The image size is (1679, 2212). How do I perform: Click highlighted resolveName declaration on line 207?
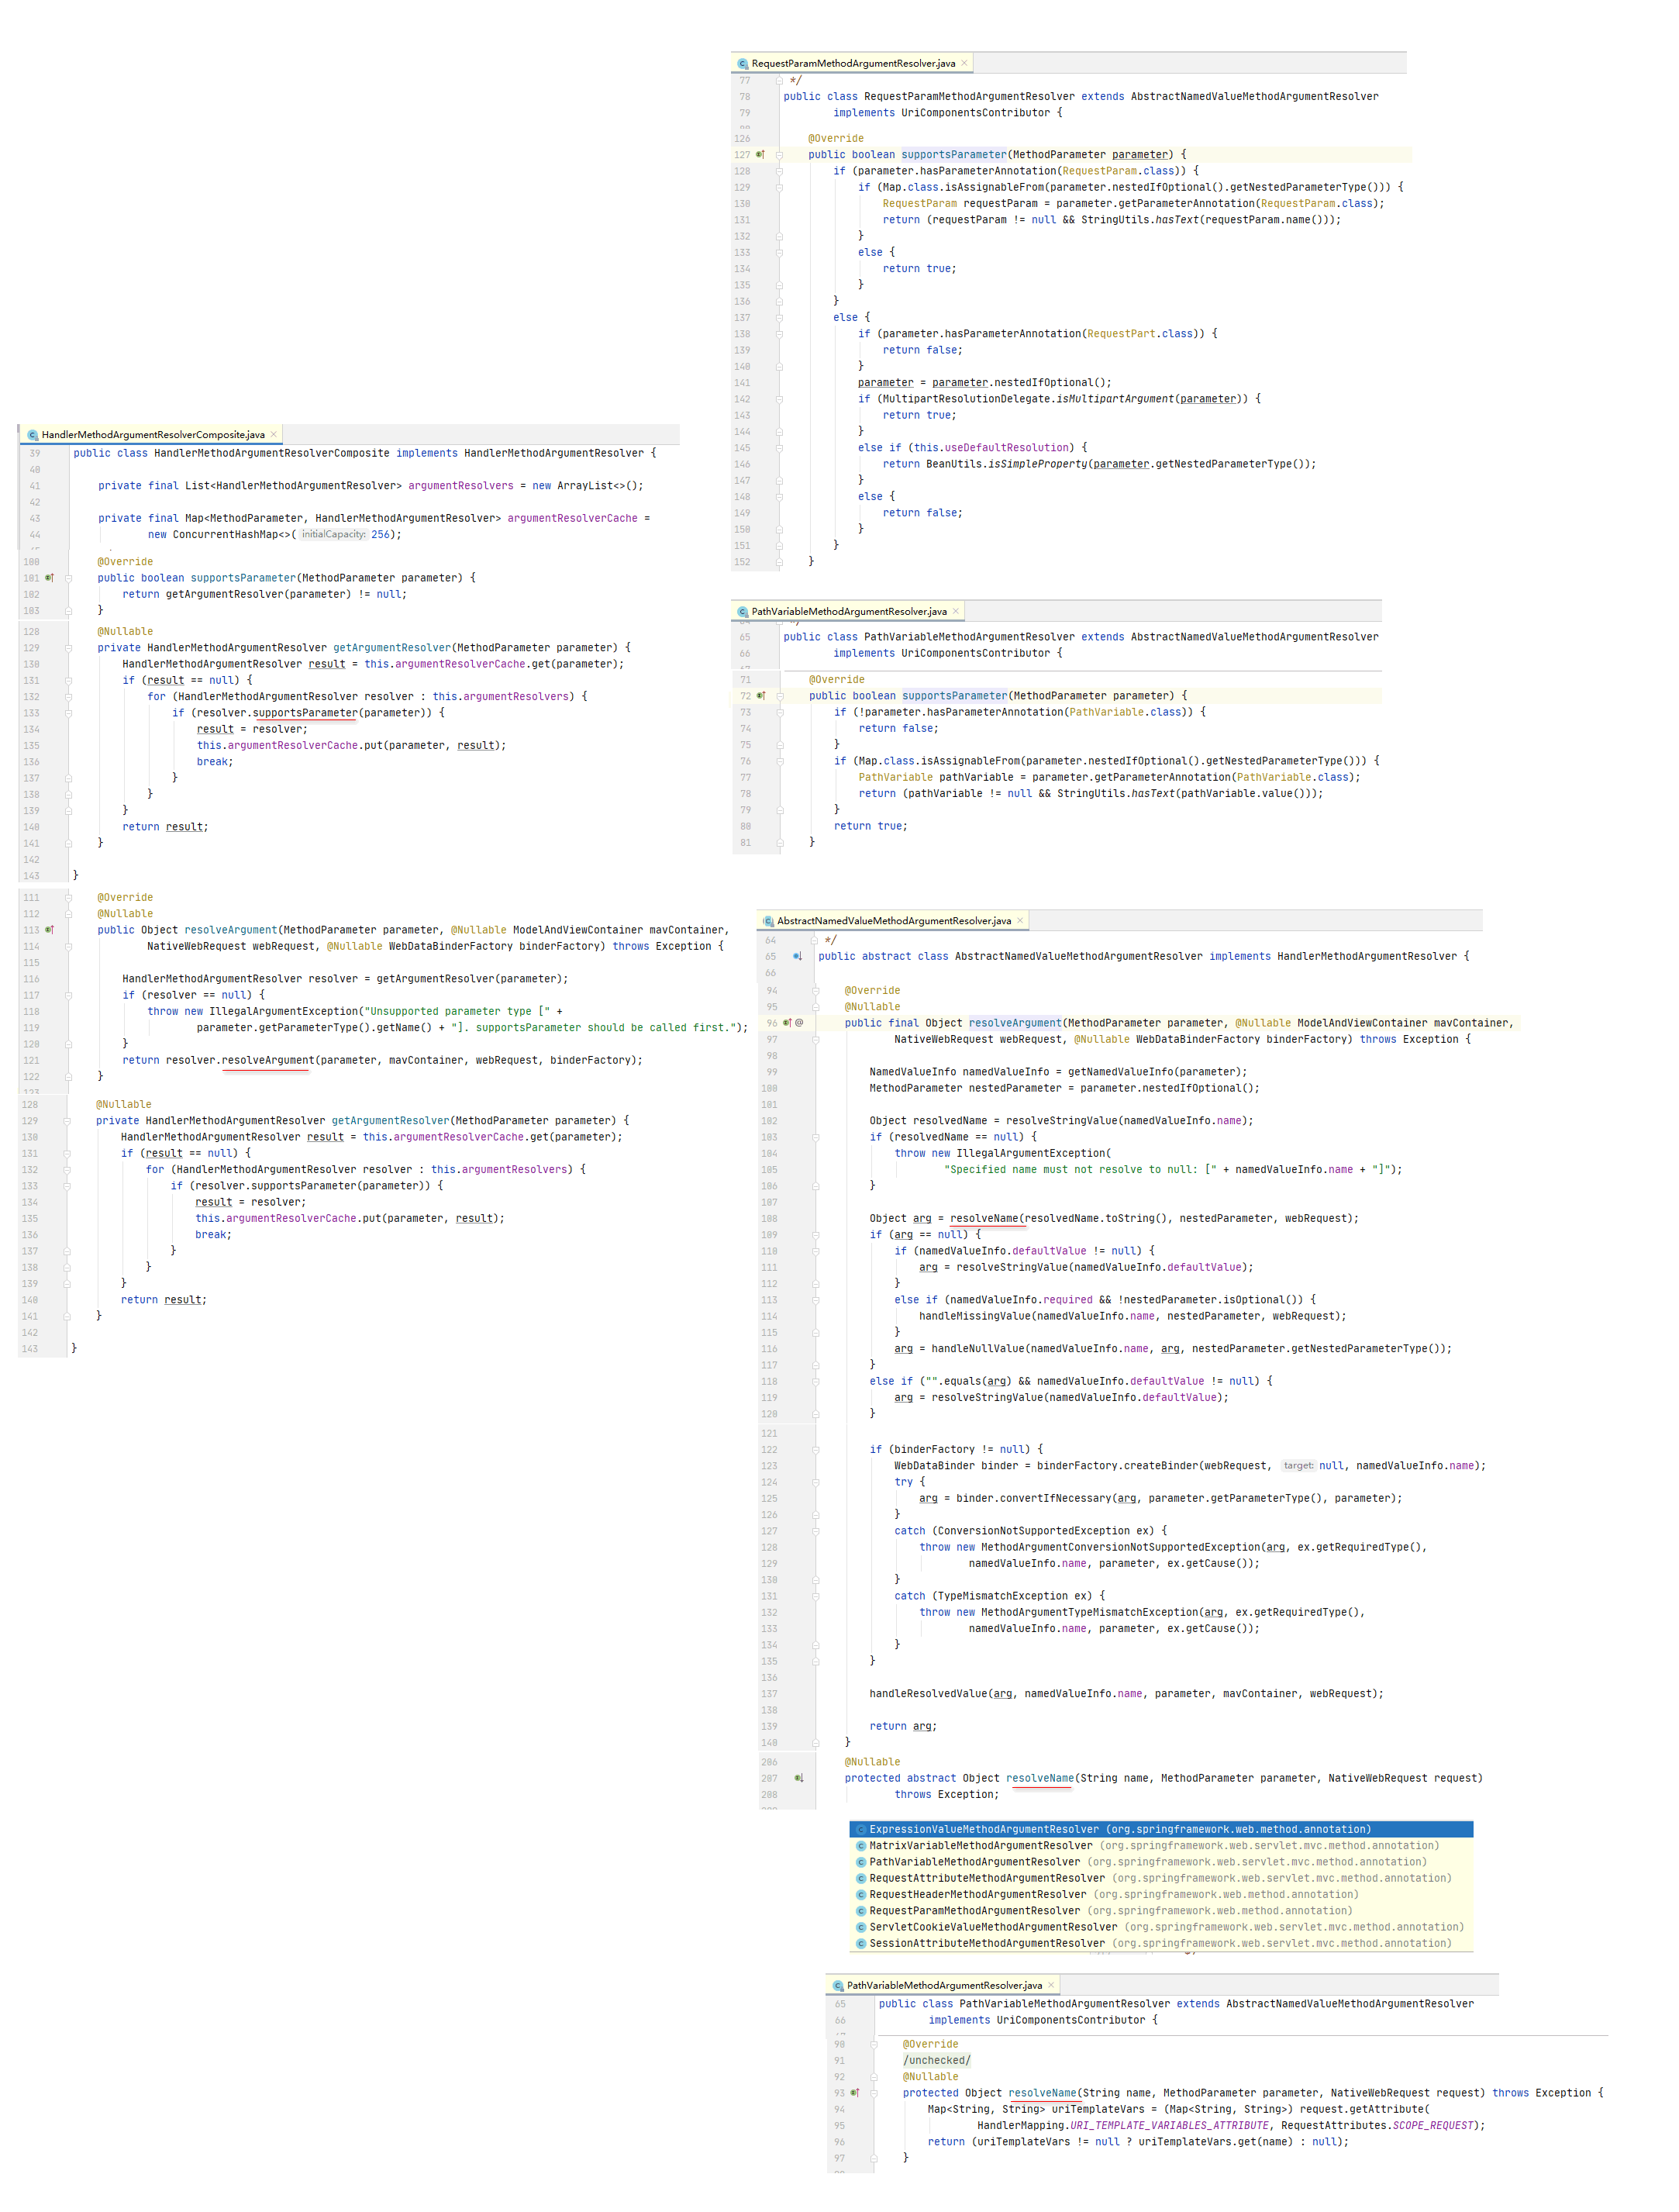click(x=1039, y=1778)
